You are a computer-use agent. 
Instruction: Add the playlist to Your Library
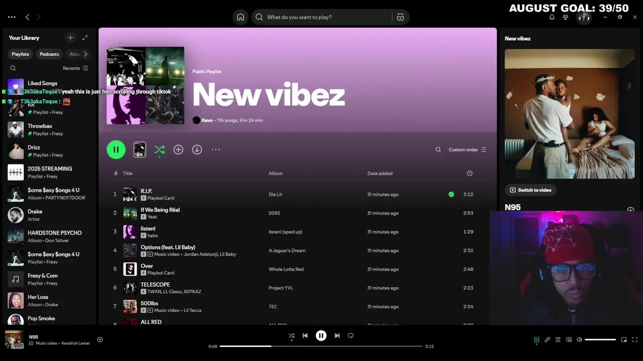[x=178, y=149]
